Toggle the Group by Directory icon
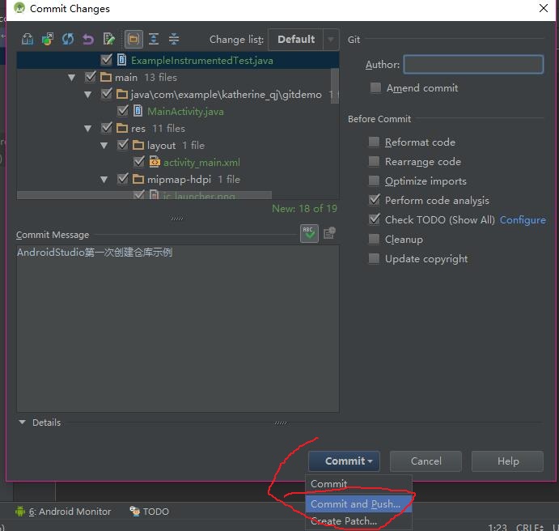This screenshot has height=531, width=559. click(133, 39)
